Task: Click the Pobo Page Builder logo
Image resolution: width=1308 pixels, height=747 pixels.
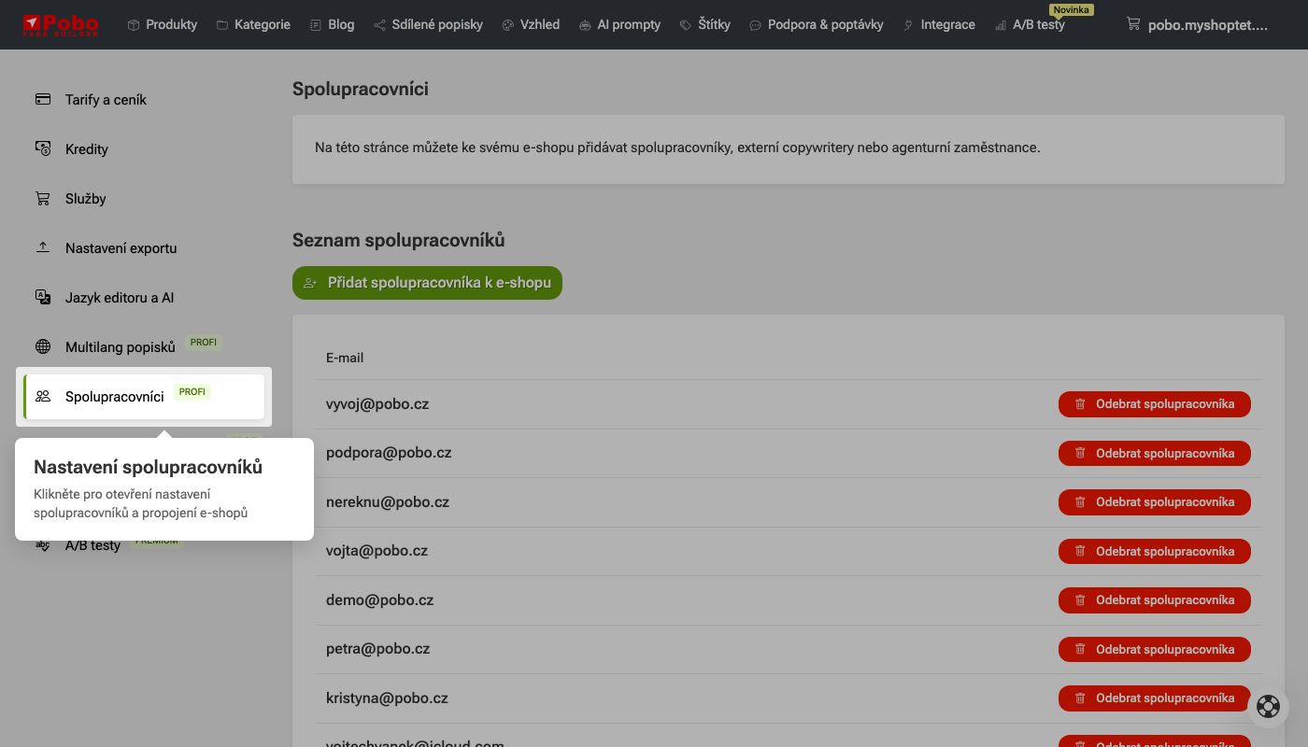Action: pyautogui.click(x=61, y=24)
